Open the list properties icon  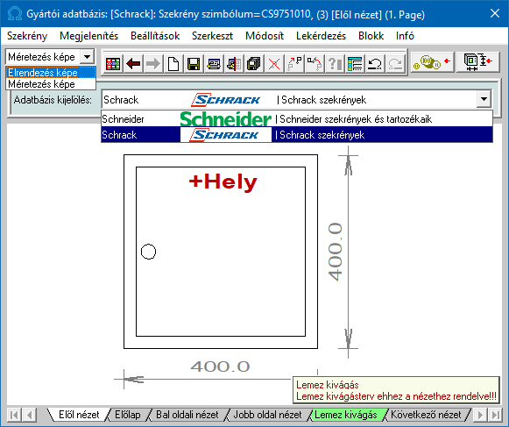point(355,63)
